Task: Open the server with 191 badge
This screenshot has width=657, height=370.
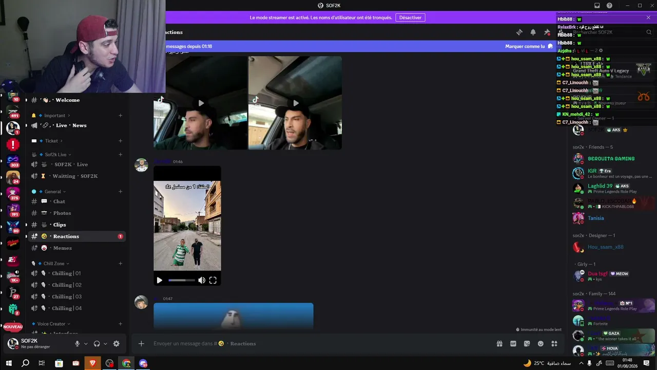Action: click(13, 210)
